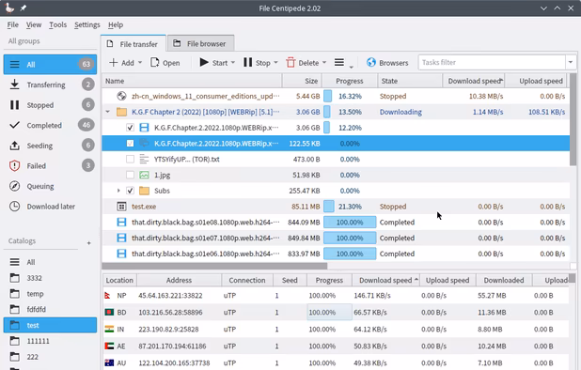Click the goose app icon in title bar

[x=9, y=8]
